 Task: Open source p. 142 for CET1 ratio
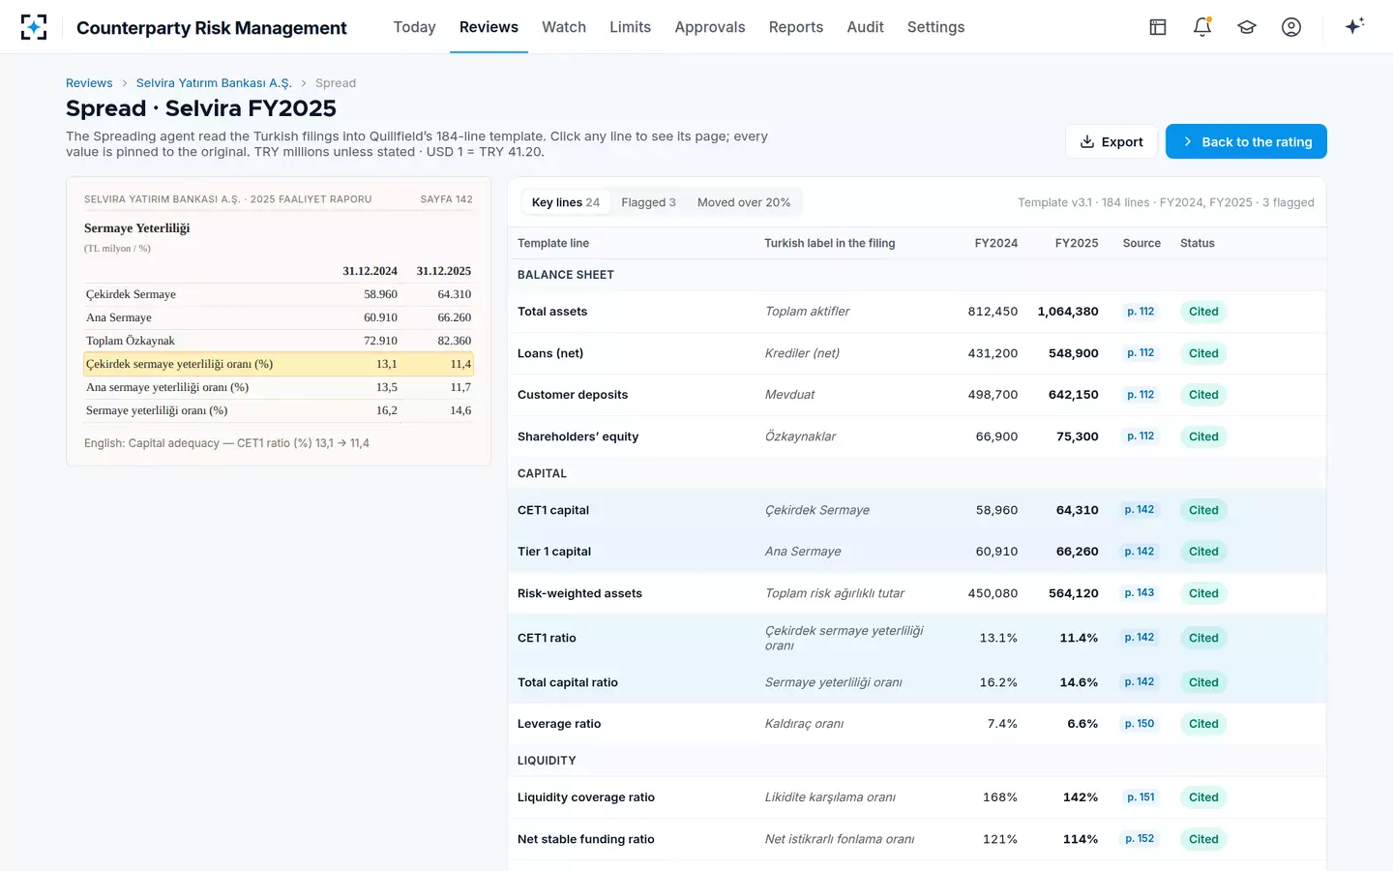(1140, 638)
